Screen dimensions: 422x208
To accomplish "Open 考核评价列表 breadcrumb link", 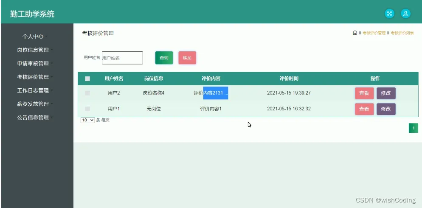I will pos(402,33).
